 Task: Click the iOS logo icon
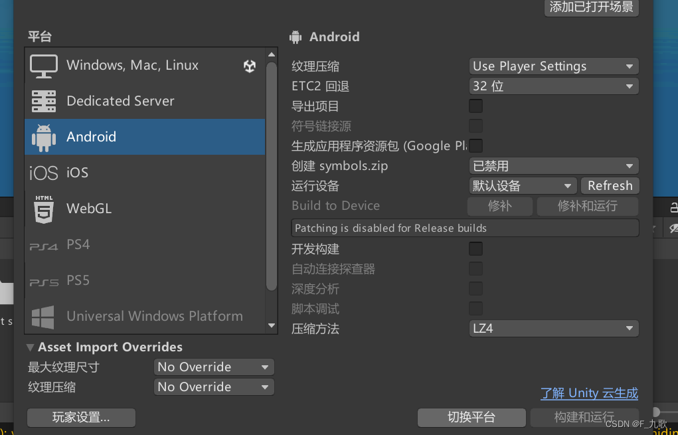pos(44,173)
